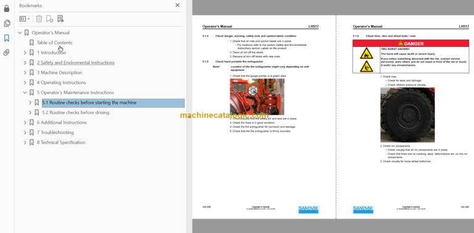
Task: Click the delete bookmark trash icon
Action: tap(39, 19)
